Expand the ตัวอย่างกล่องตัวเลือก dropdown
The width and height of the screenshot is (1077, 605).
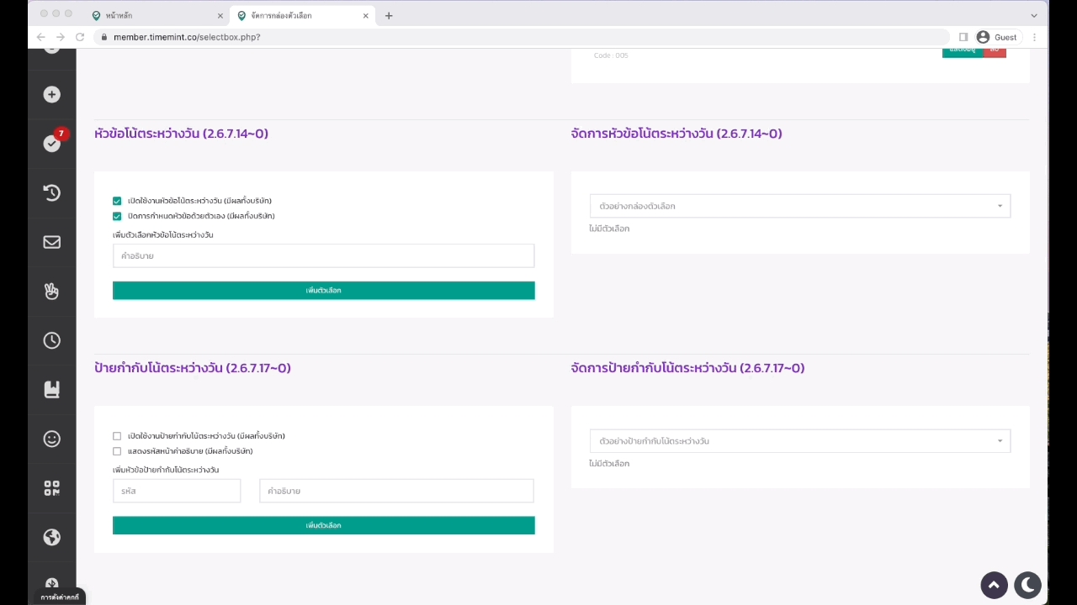click(x=799, y=206)
